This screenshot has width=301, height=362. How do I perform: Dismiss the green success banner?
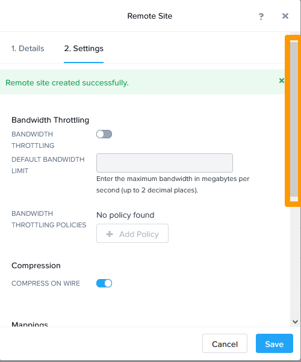click(x=281, y=81)
